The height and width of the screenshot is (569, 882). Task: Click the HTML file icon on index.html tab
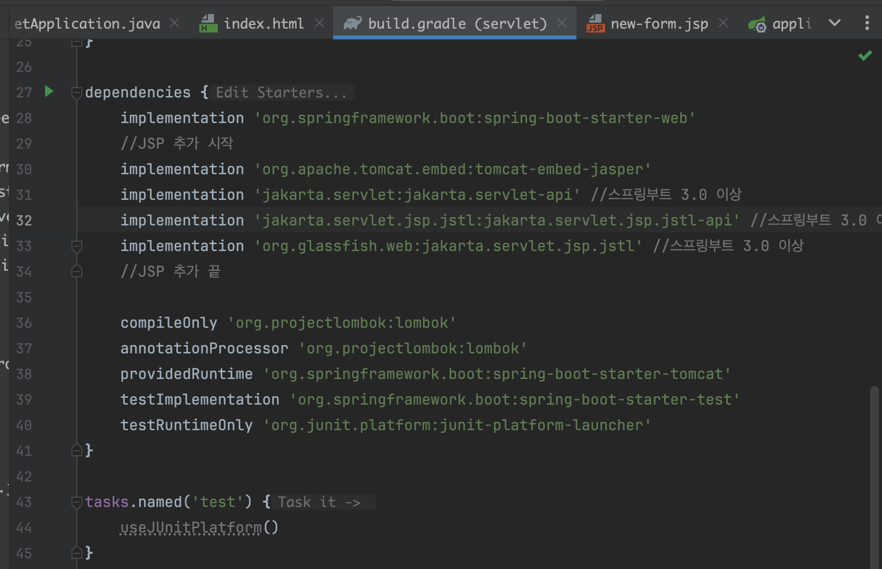click(208, 23)
